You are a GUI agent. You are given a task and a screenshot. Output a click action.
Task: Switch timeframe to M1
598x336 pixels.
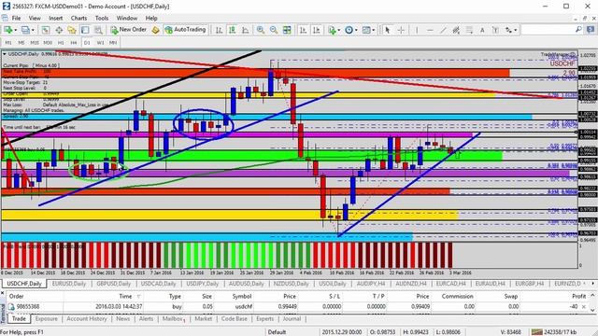[x=8, y=43]
